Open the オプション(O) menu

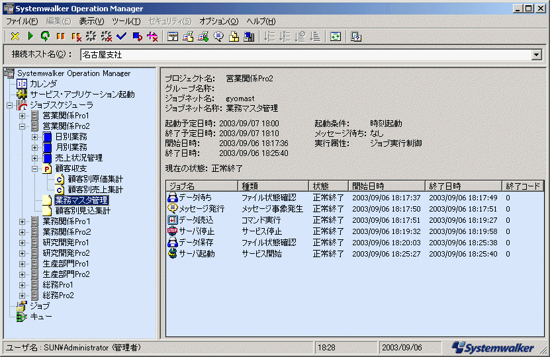point(219,21)
